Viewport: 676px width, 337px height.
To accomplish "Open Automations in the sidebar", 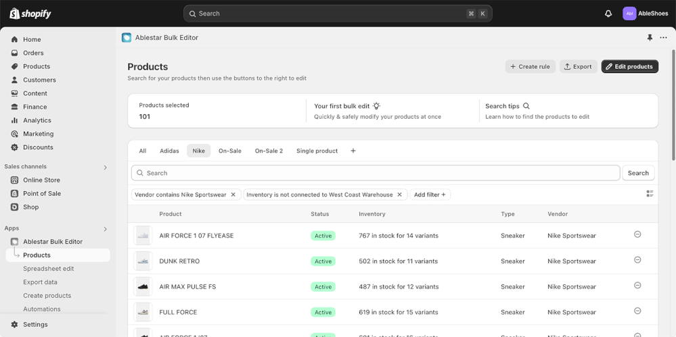I will [42, 309].
